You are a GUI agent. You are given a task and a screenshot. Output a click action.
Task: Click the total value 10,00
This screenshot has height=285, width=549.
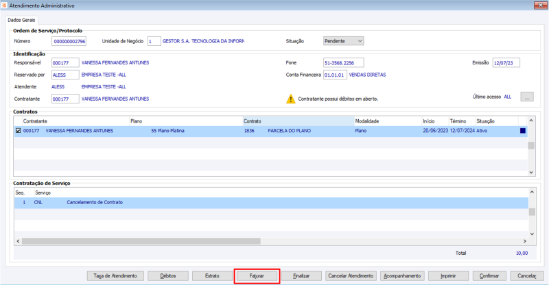(522, 253)
